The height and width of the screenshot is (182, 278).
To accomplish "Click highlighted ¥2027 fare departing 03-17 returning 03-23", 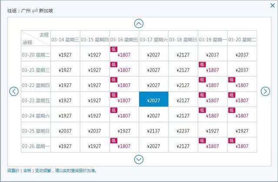I will [x=153, y=99].
